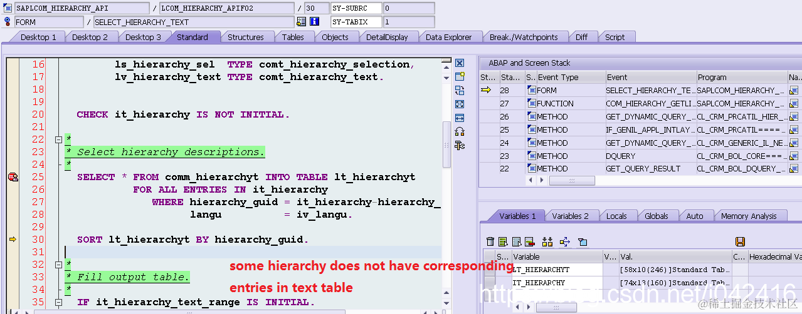The height and width of the screenshot is (314, 802).
Task: Switch to the Desktop 2 tab
Action: [90, 37]
